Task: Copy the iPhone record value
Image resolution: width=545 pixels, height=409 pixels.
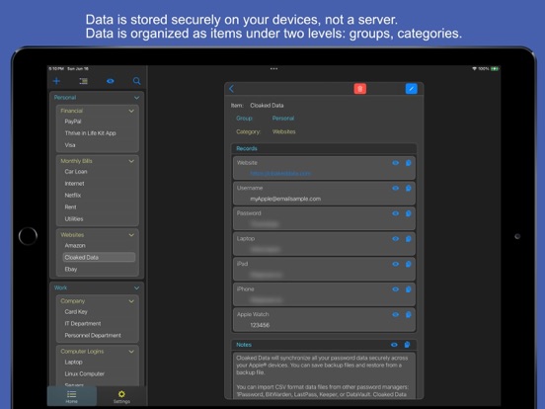Action: [409, 289]
